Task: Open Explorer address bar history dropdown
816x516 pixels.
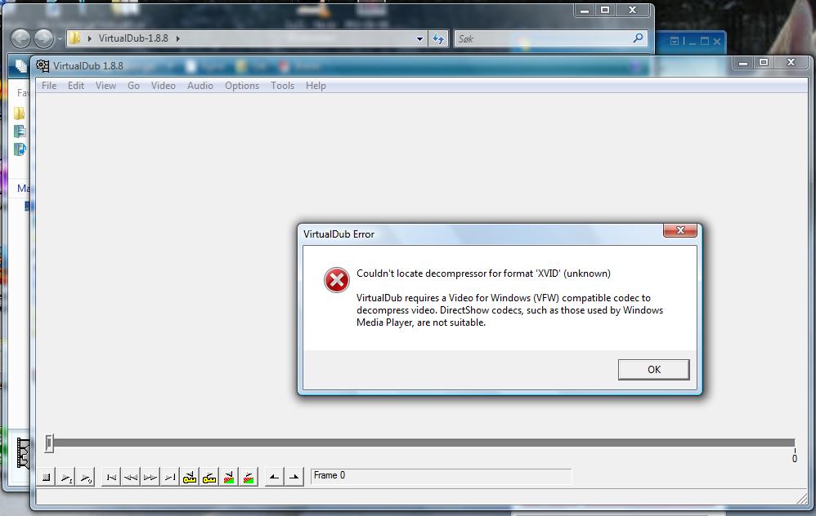Action: pos(419,38)
